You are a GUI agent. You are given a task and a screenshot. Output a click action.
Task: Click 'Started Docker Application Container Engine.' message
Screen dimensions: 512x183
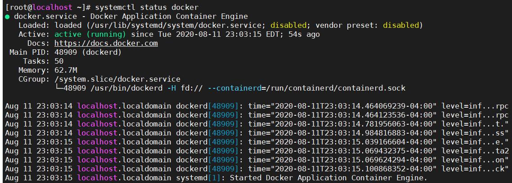(x=328, y=178)
